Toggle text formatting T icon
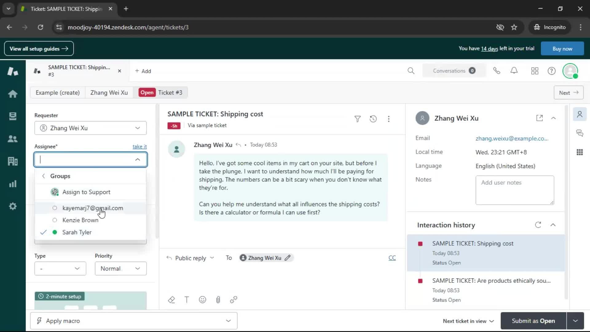 click(187, 300)
